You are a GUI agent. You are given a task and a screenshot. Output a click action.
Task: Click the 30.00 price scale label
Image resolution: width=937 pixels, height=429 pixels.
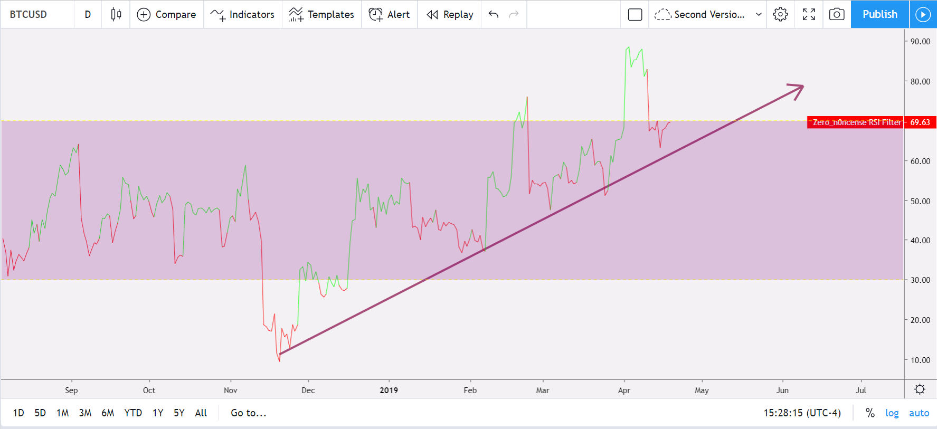920,280
